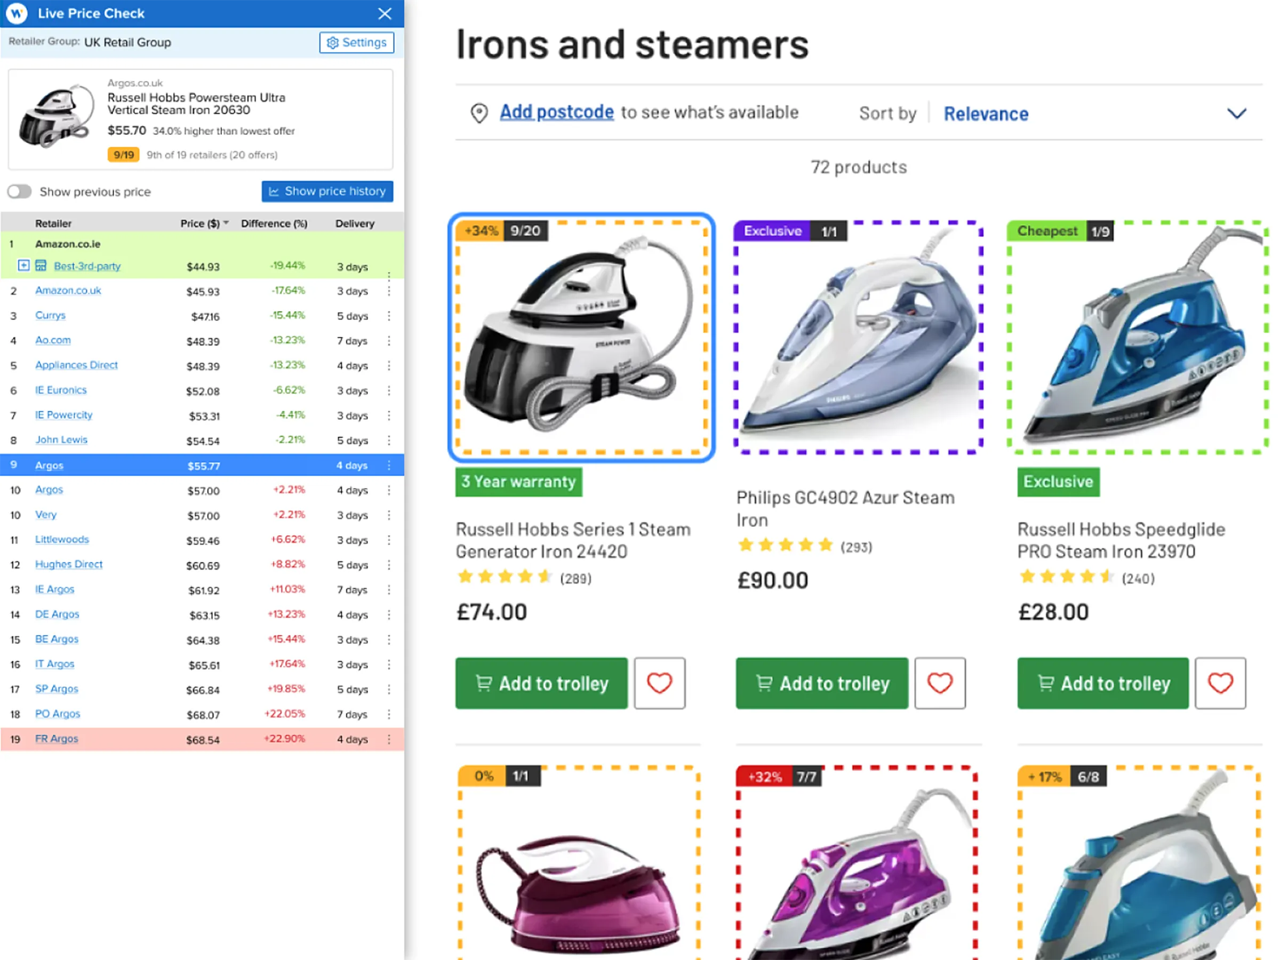The image size is (1280, 960).
Task: Enable the Show previous price toggle
Action: 19,191
